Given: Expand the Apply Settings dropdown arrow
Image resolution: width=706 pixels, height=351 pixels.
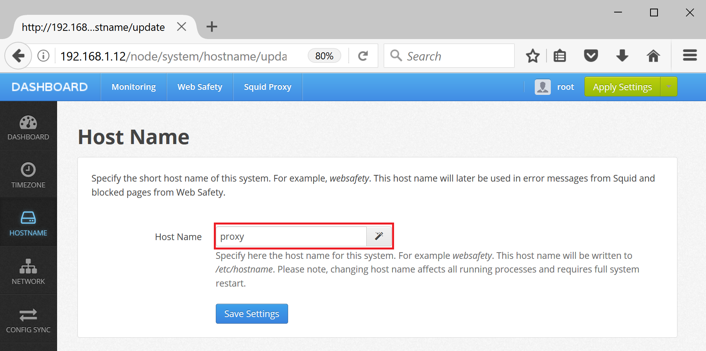Looking at the screenshot, I should (669, 87).
